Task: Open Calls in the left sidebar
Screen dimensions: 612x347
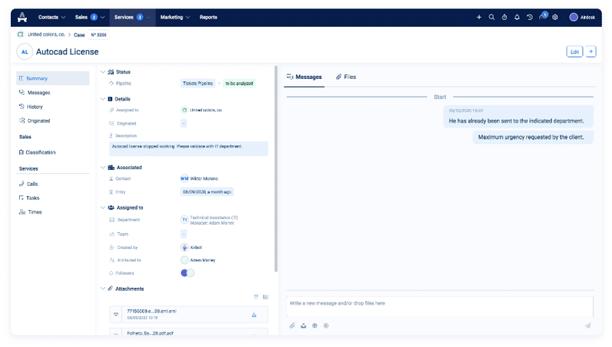Action: tap(29, 183)
